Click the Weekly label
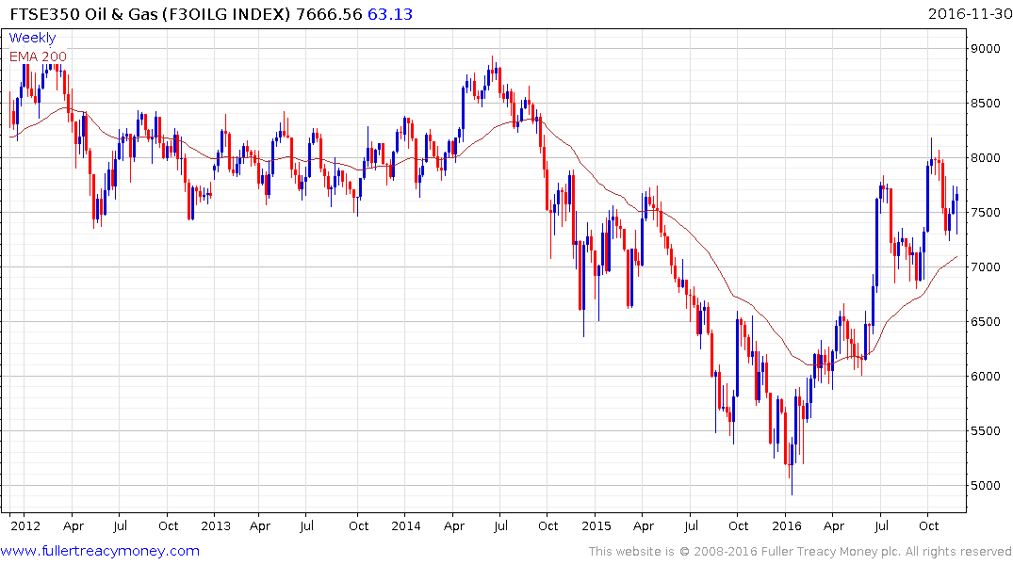Viewport: 1013px width, 565px height. 32,38
